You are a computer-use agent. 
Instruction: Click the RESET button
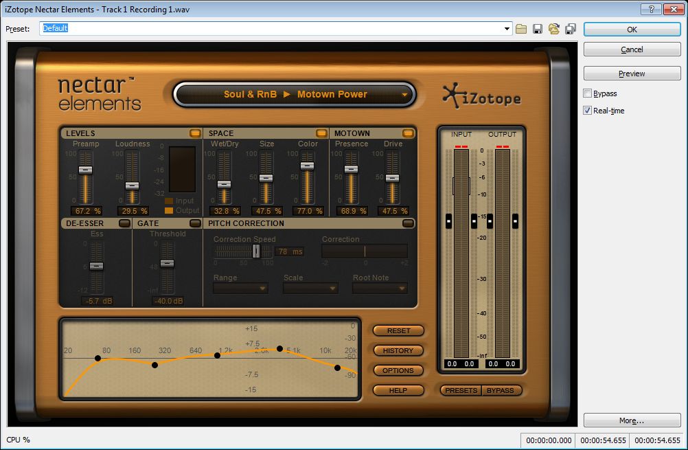[x=398, y=330]
